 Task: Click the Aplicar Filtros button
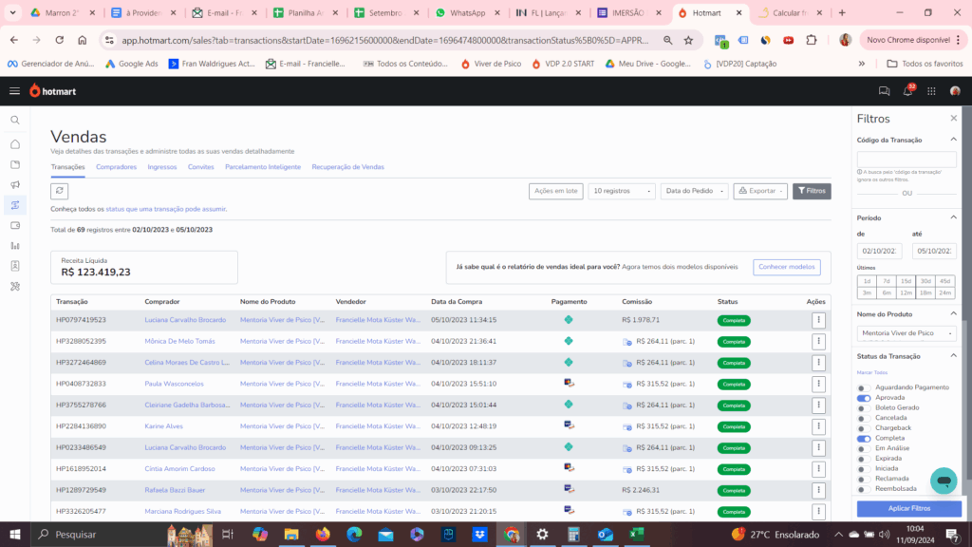pos(908,509)
